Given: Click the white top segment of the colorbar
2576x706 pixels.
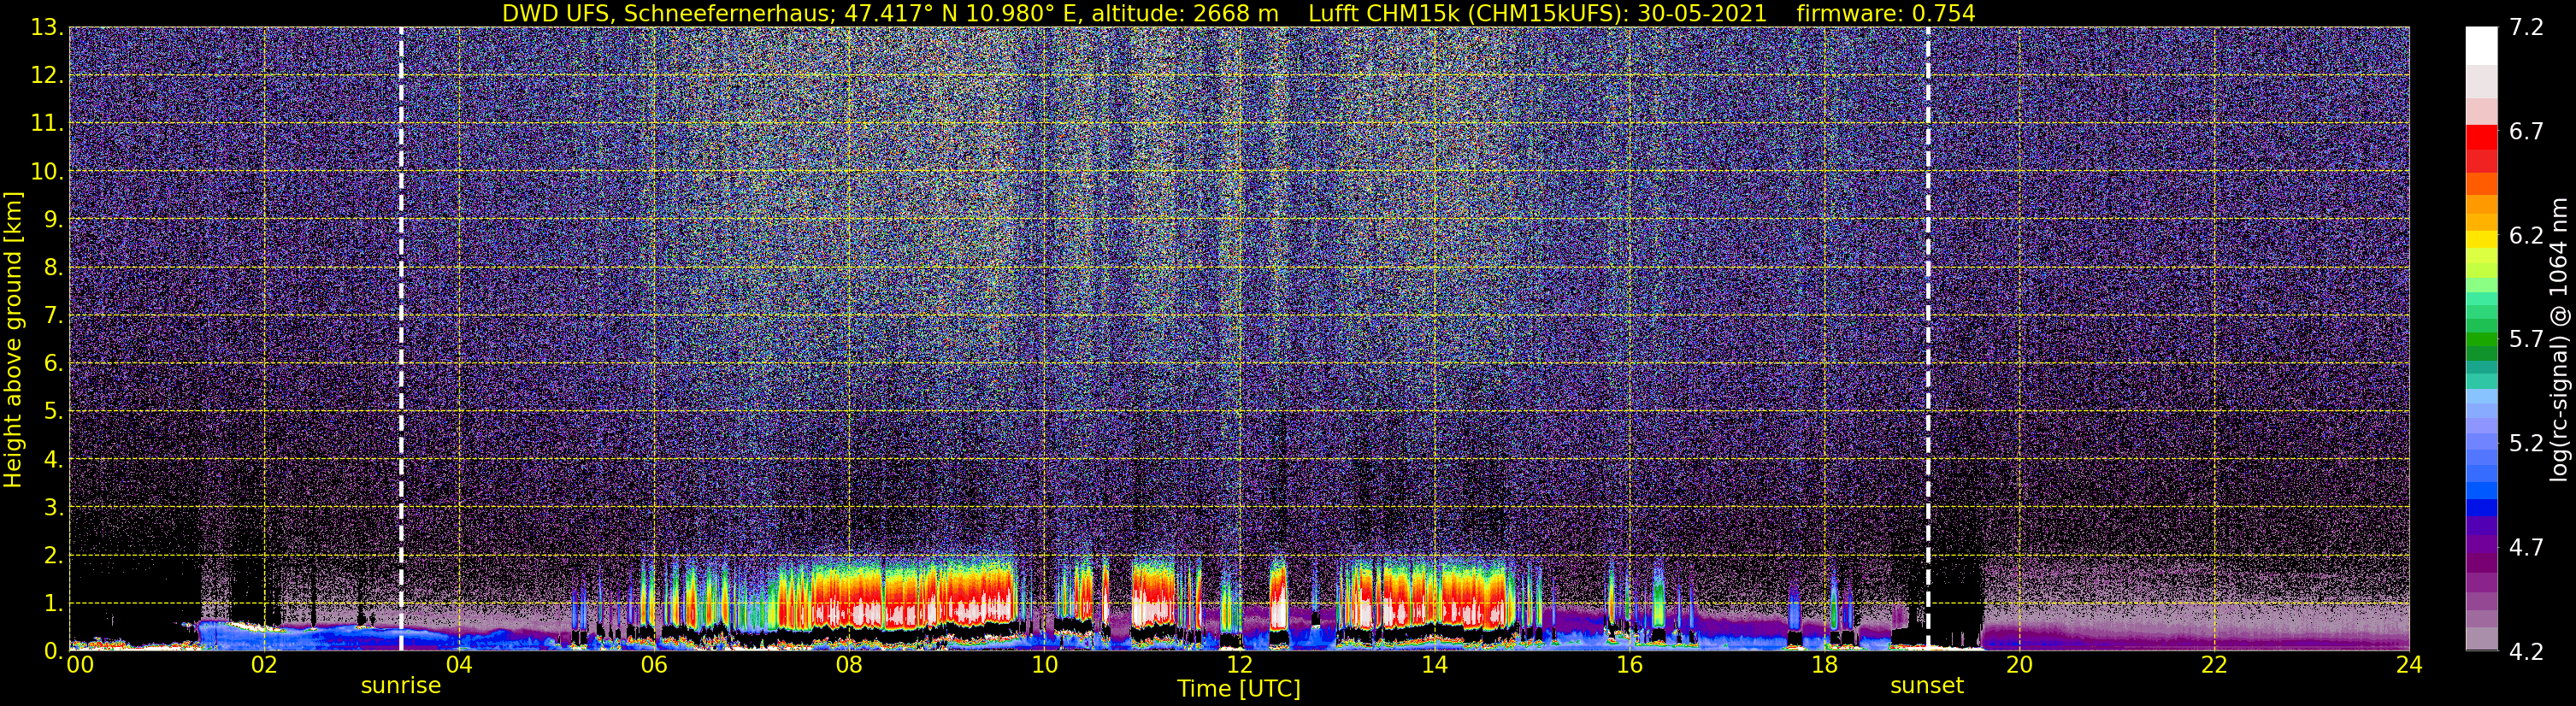Looking at the screenshot, I should coord(2481,45).
